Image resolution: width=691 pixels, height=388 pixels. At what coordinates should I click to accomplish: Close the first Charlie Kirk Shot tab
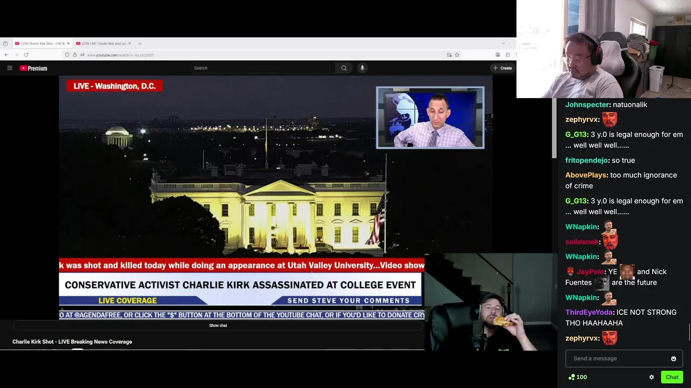[x=68, y=44]
